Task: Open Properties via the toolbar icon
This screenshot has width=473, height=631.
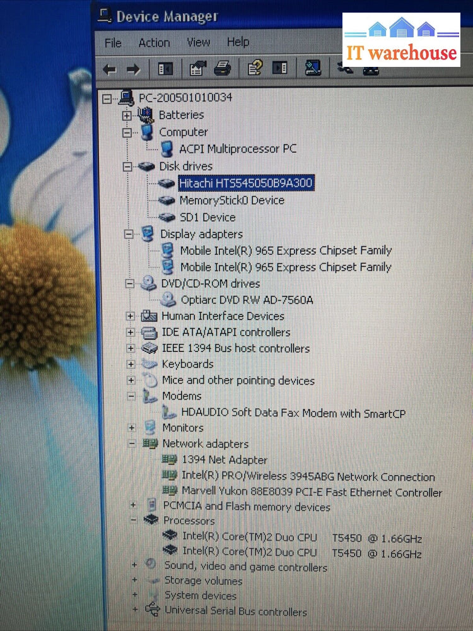Action: coord(197,69)
